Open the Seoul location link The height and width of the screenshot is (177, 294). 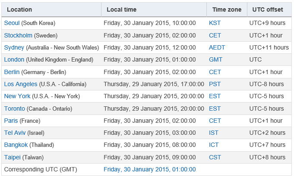click(x=12, y=23)
